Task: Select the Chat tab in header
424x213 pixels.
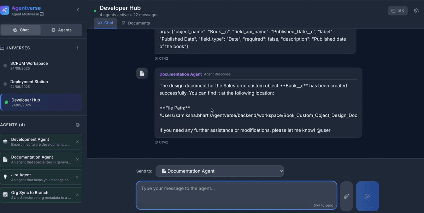Action: coord(105,23)
